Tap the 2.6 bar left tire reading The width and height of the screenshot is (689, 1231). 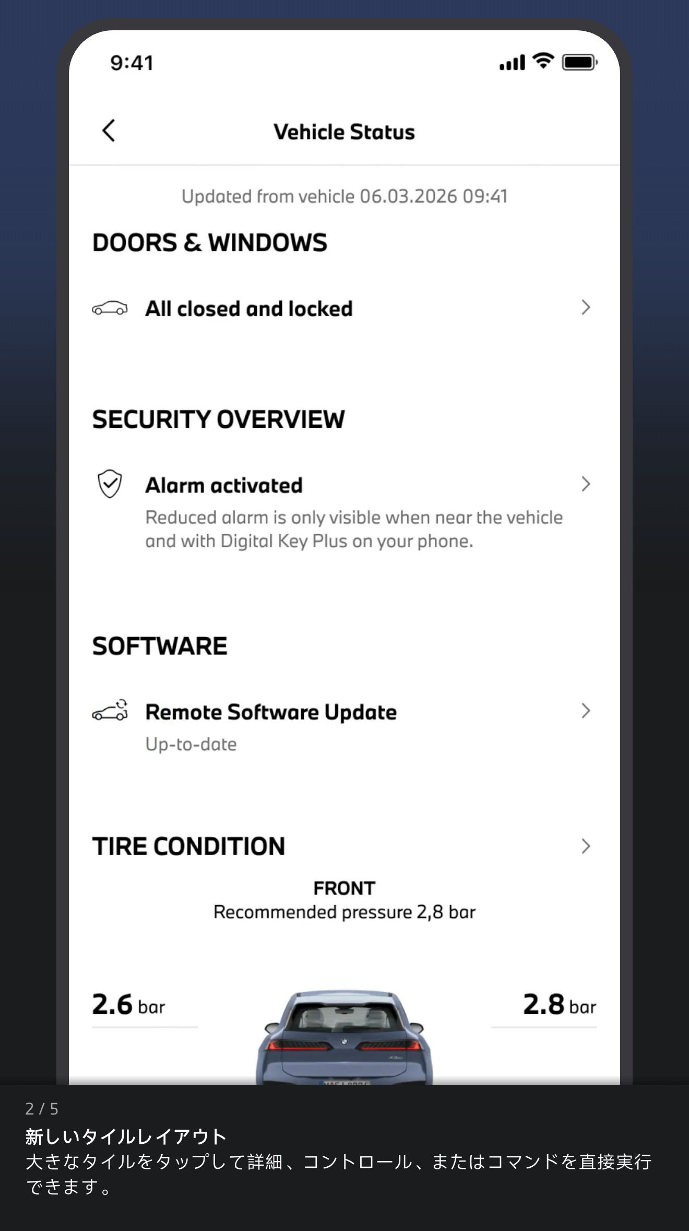(x=128, y=1004)
